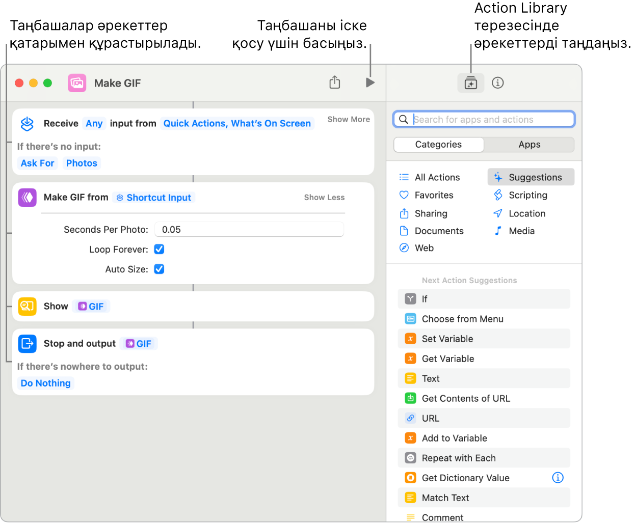Open the Photos option dropdown
This screenshot has width=636, height=523.
pyautogui.click(x=82, y=163)
